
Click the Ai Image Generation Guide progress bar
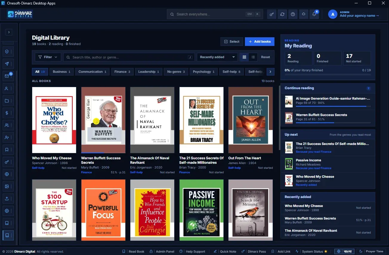333,106
